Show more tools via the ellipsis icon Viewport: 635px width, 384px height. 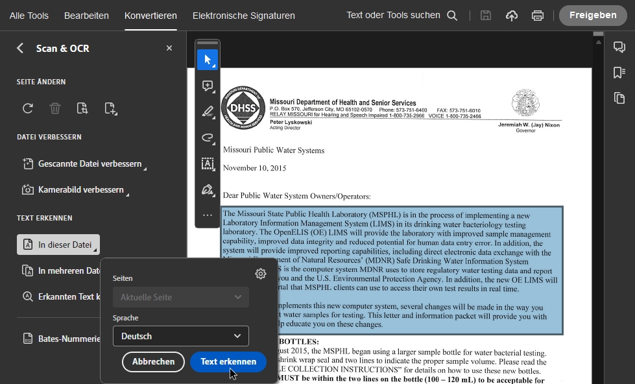point(208,215)
